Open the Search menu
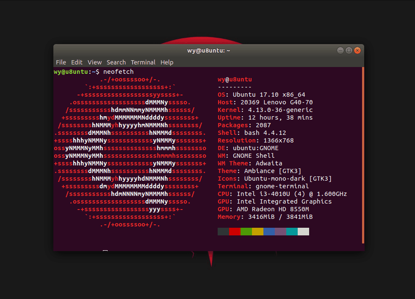 (x=116, y=62)
